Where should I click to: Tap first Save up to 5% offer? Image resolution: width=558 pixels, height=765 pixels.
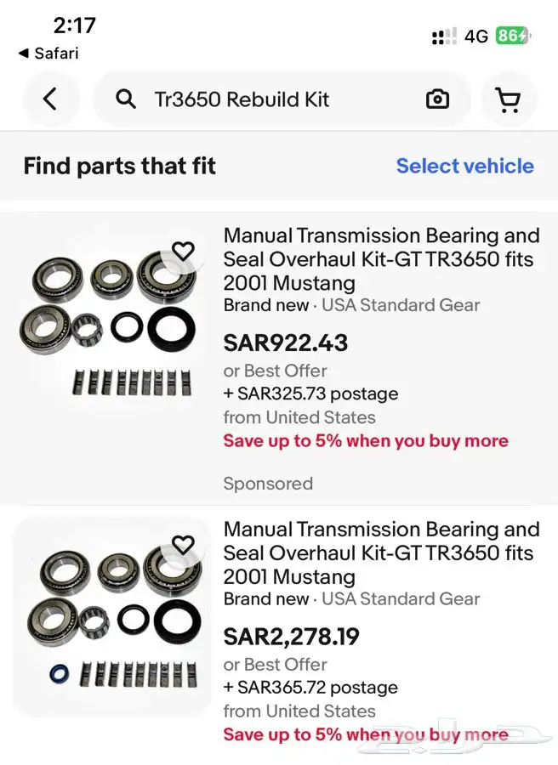pos(366,440)
